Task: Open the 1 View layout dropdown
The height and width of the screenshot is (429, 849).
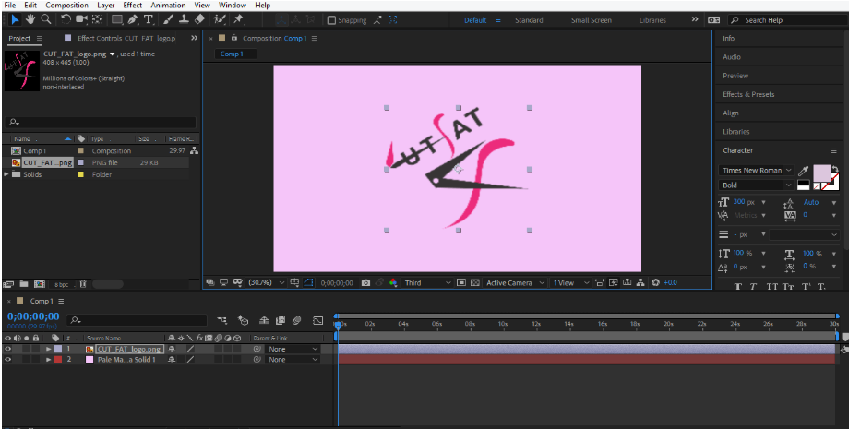Action: point(570,282)
